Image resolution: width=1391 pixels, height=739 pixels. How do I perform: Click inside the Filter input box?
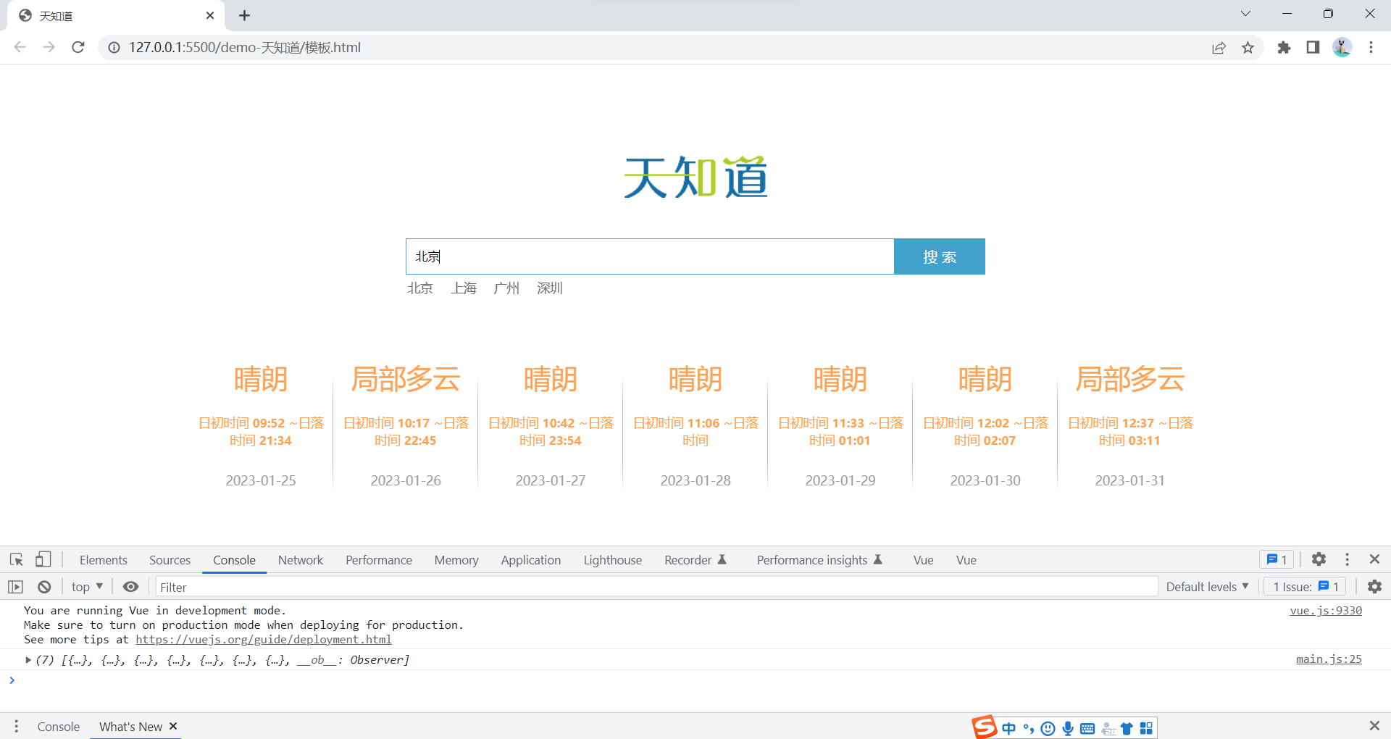point(290,587)
